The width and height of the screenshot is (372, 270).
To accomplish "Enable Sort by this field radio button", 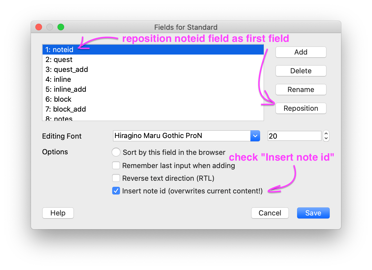I will (116, 152).
